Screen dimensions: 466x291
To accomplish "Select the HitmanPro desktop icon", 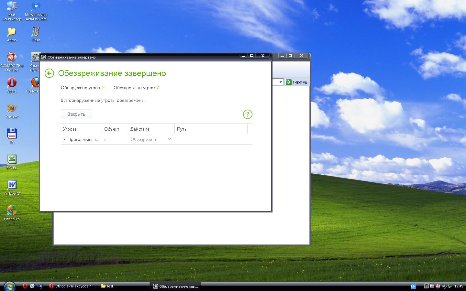I will [x=12, y=212].
